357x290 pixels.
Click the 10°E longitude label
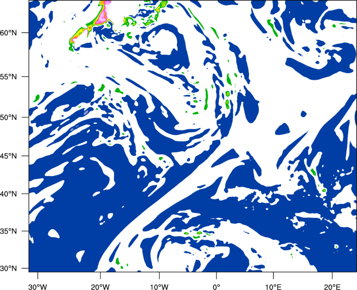tap(273, 286)
